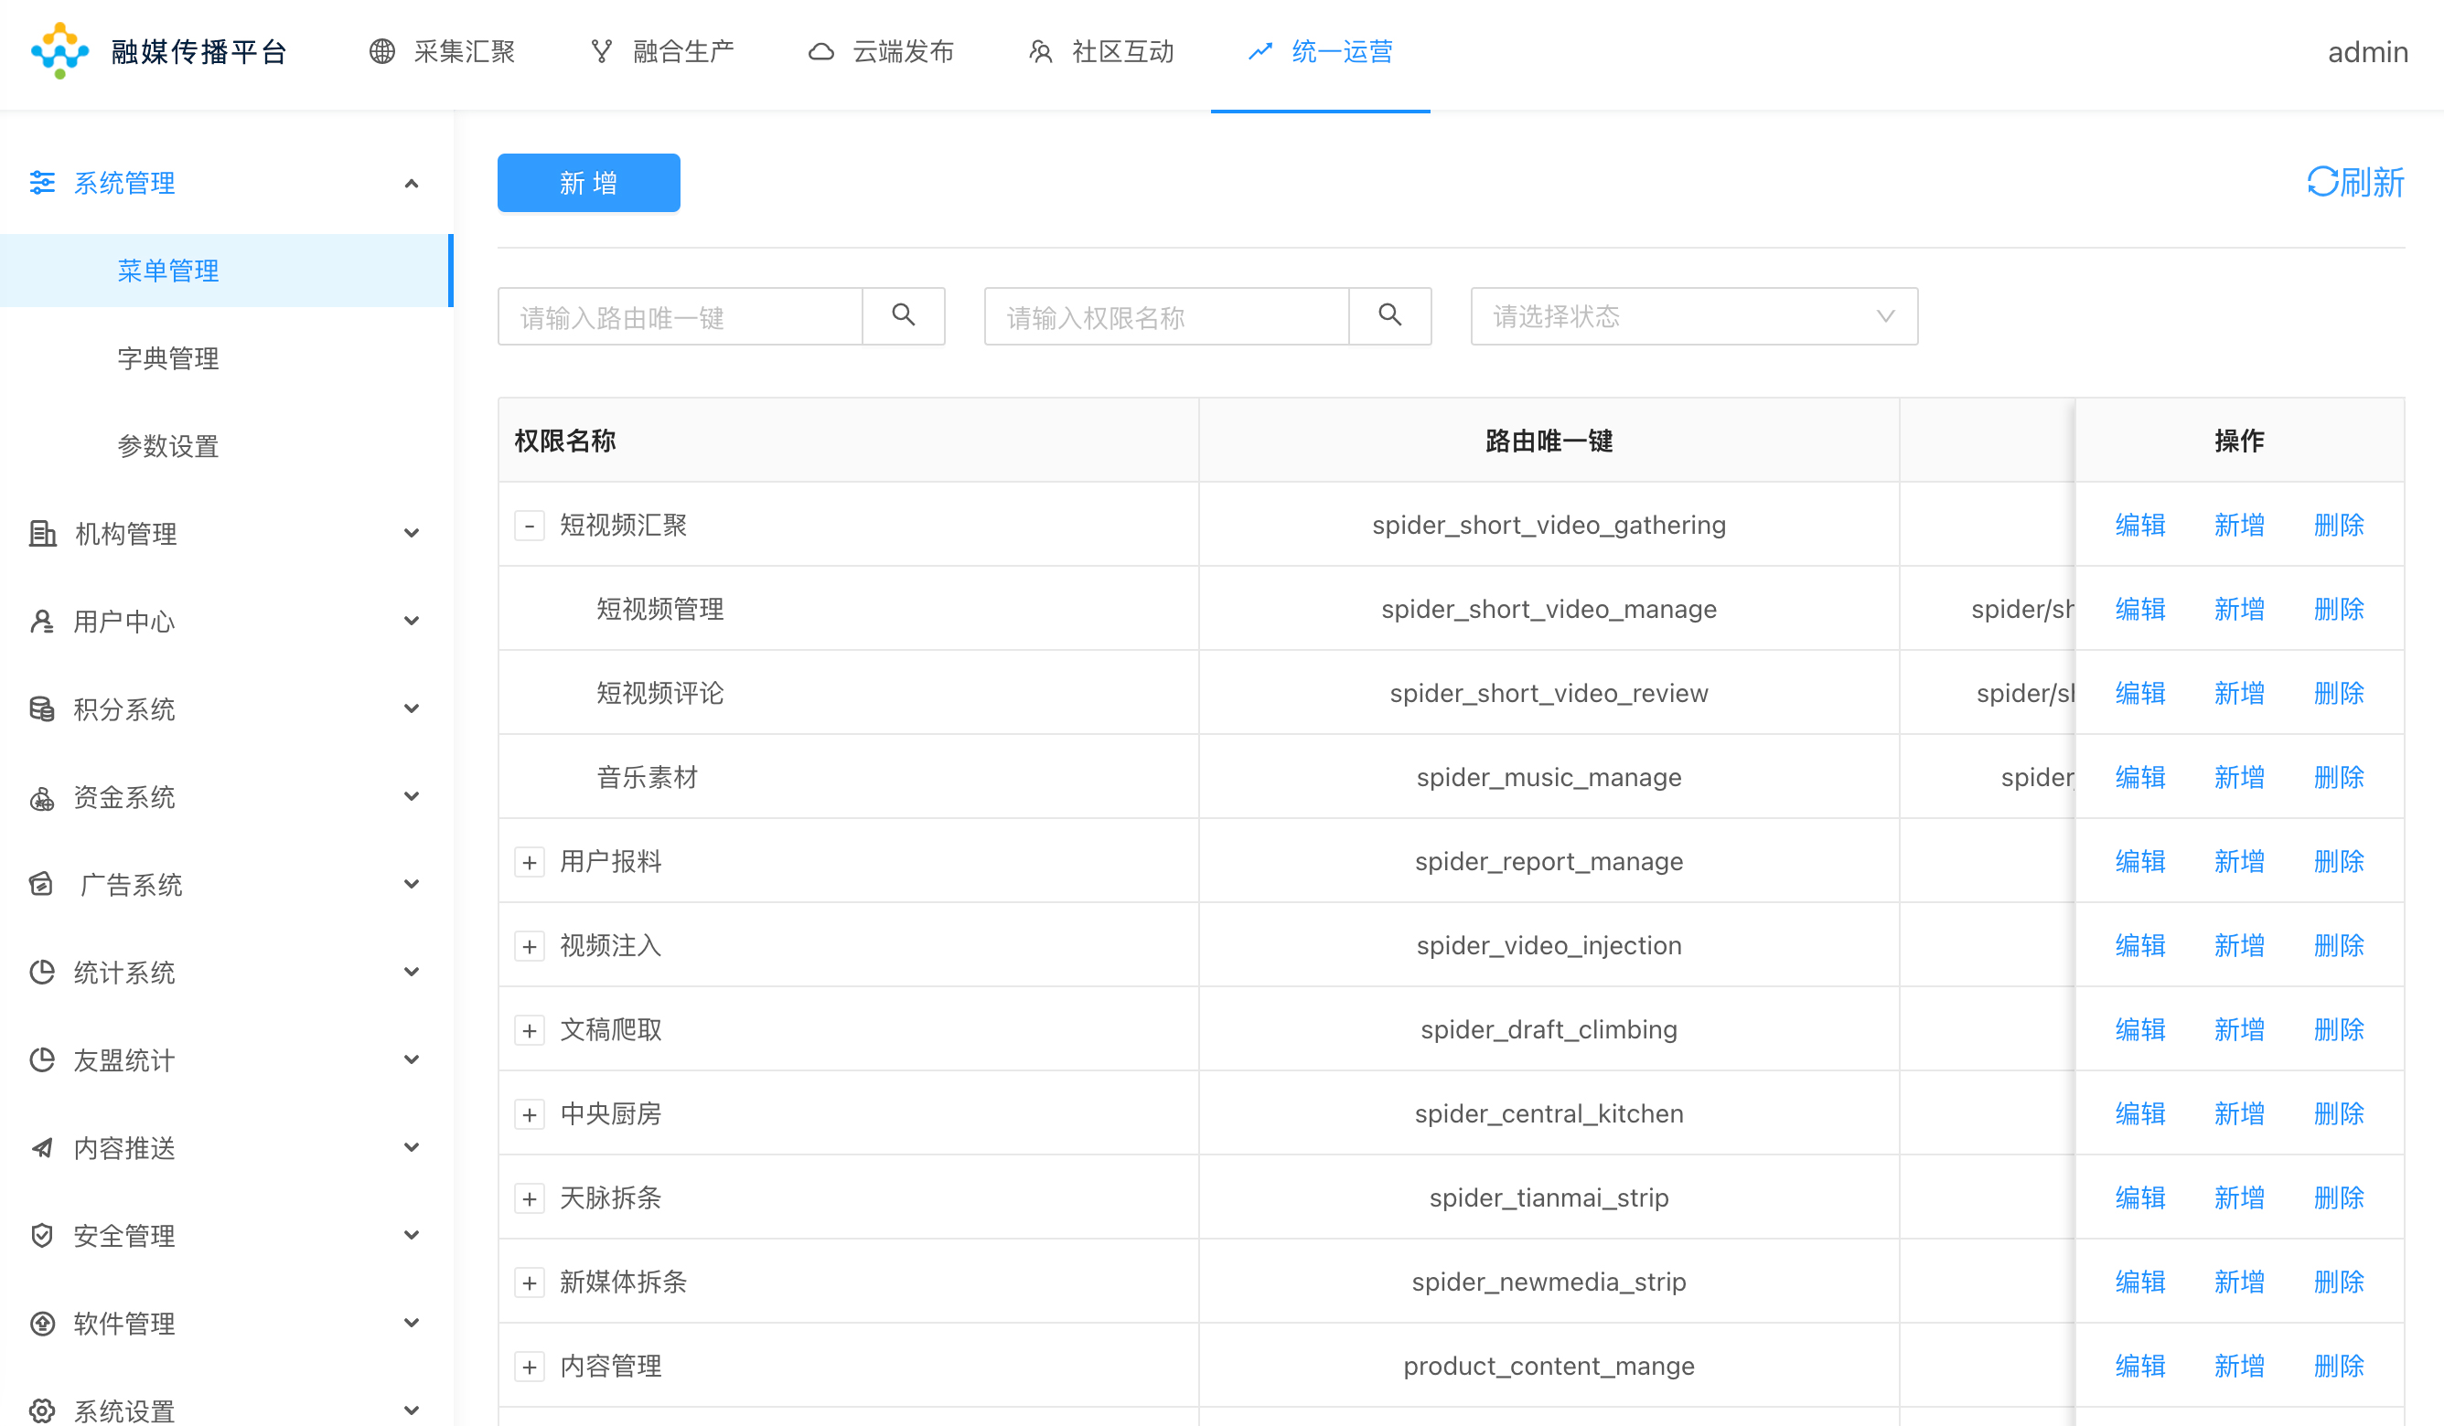2444x1426 pixels.
Task: Click the chart icon beside 统一运营
Action: tap(1260, 51)
